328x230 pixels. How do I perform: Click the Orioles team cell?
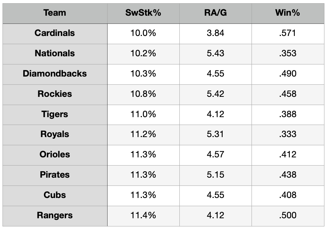55,155
